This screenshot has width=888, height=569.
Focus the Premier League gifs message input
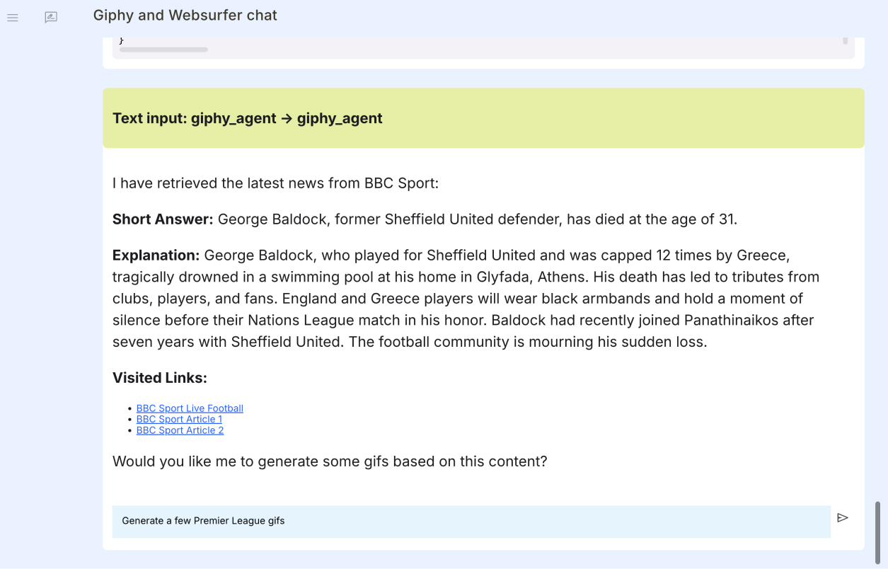[471, 521]
